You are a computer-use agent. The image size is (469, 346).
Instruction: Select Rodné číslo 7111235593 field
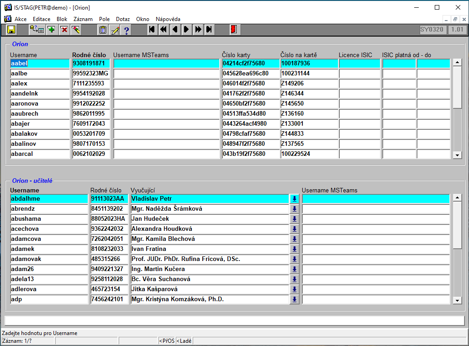pyautogui.click(x=91, y=84)
